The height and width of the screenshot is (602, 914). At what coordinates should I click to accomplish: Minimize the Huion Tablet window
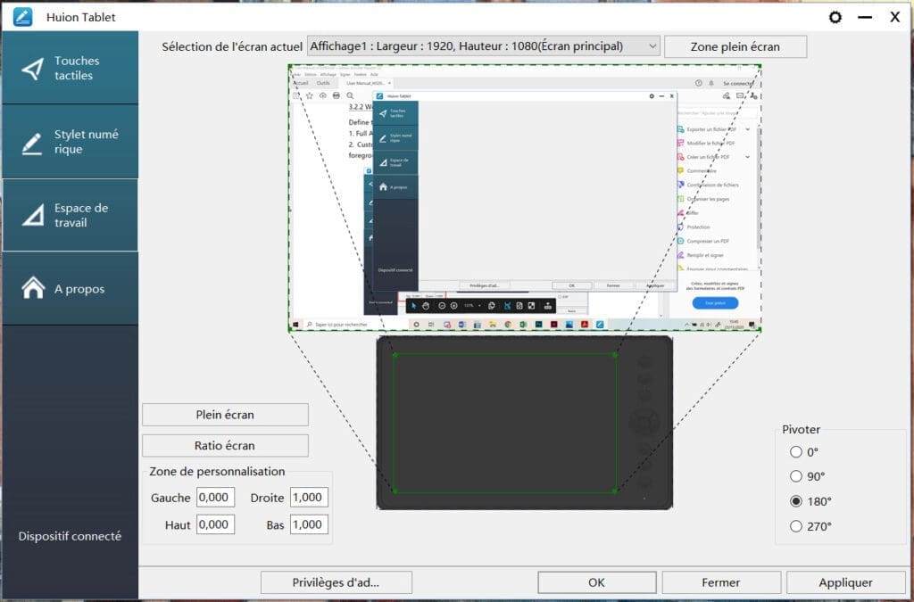[x=865, y=18]
